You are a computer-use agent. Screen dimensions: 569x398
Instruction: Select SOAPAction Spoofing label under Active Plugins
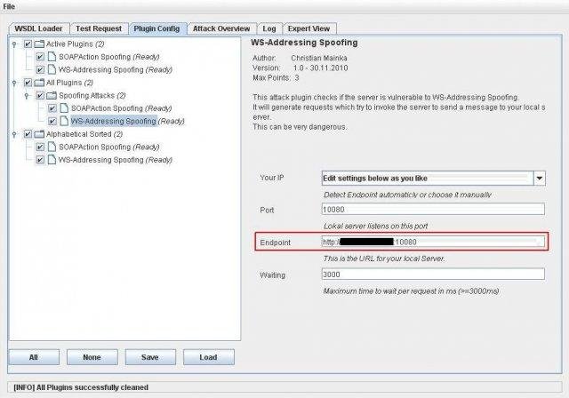click(108, 57)
